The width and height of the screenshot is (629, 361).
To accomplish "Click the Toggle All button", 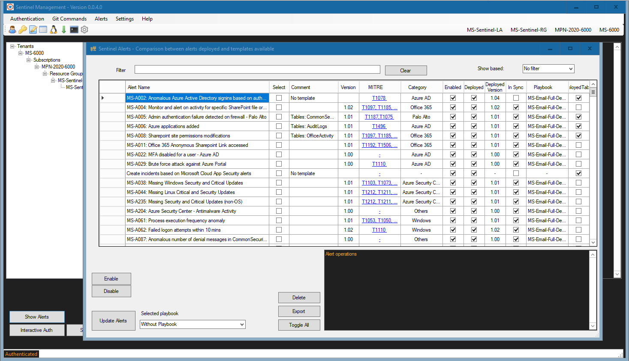I will [x=299, y=325].
